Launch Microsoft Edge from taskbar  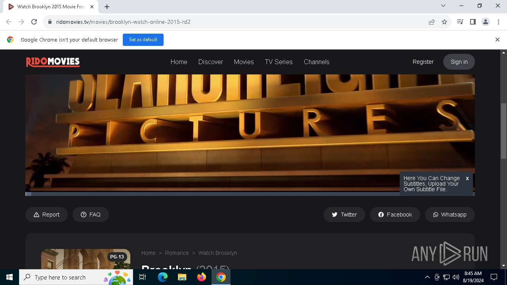coord(163,277)
